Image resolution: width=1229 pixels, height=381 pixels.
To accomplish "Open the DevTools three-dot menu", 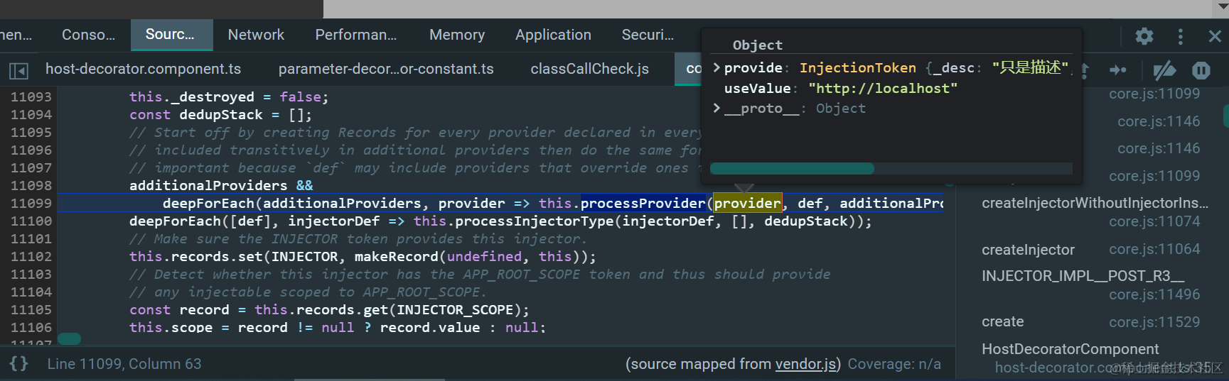I will tap(1180, 36).
